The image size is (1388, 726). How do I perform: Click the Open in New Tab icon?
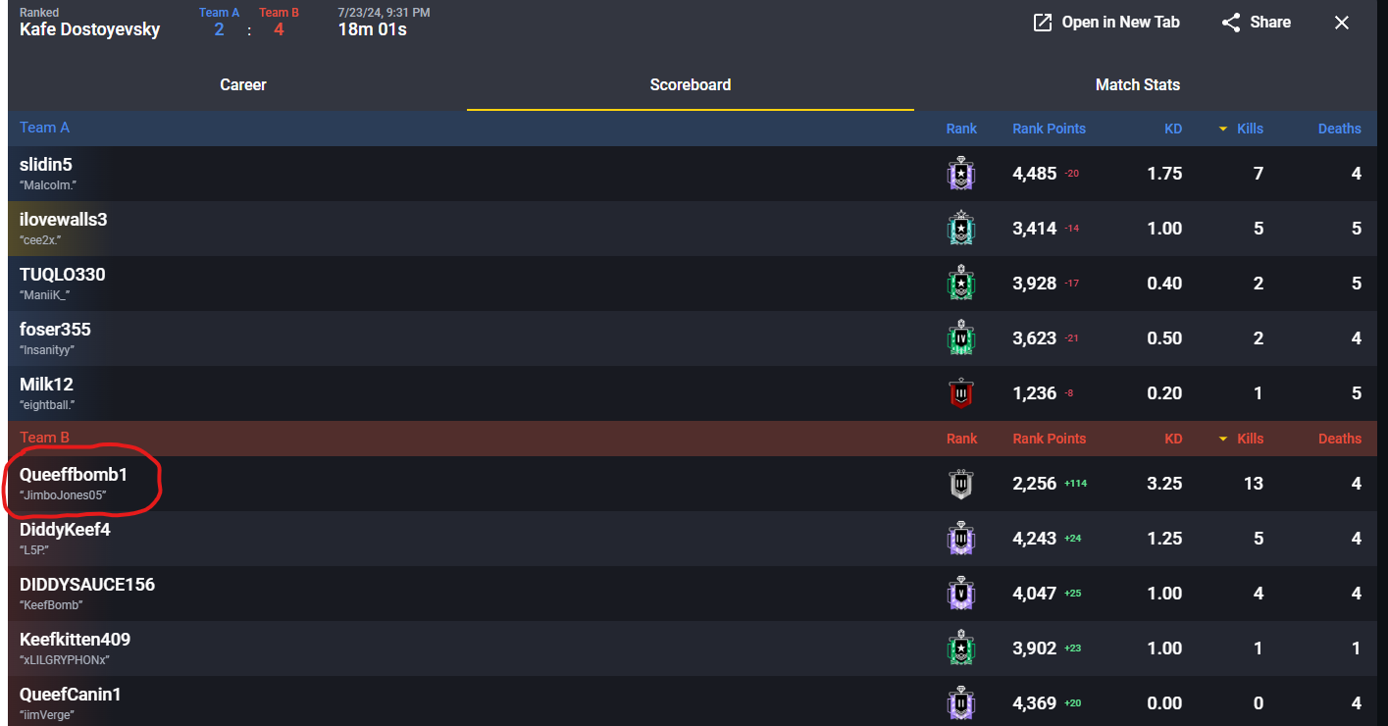(1043, 23)
